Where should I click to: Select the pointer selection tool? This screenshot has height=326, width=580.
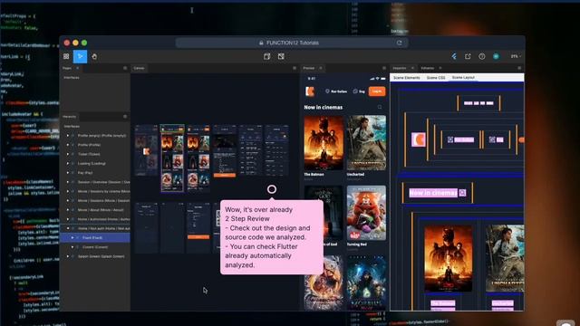pos(81,56)
